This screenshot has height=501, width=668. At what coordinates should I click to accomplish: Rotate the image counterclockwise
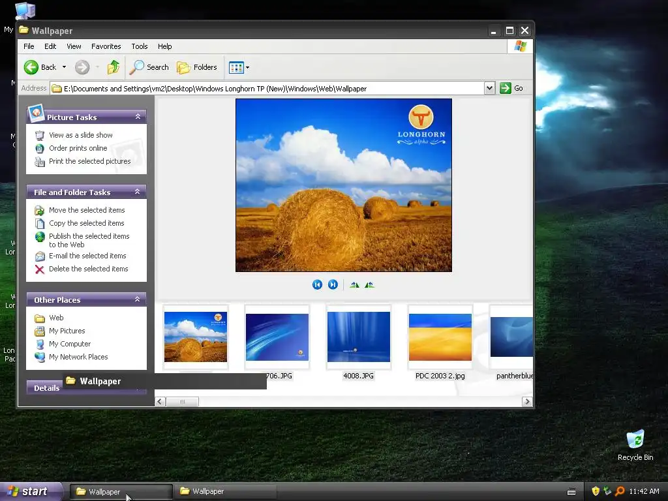click(x=369, y=284)
